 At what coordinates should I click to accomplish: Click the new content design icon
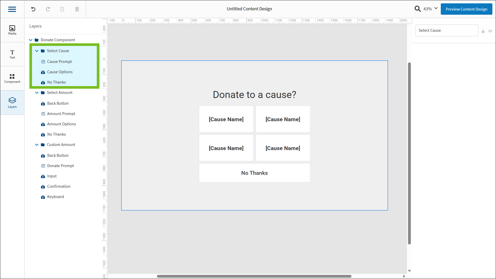pos(62,9)
